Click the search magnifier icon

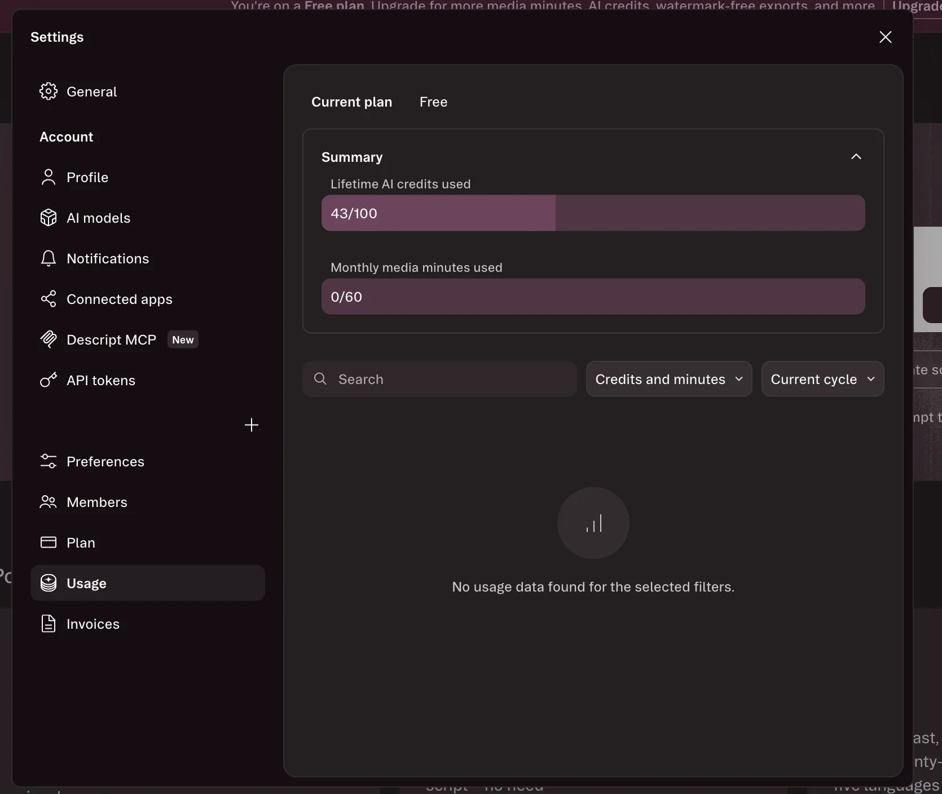tap(320, 379)
